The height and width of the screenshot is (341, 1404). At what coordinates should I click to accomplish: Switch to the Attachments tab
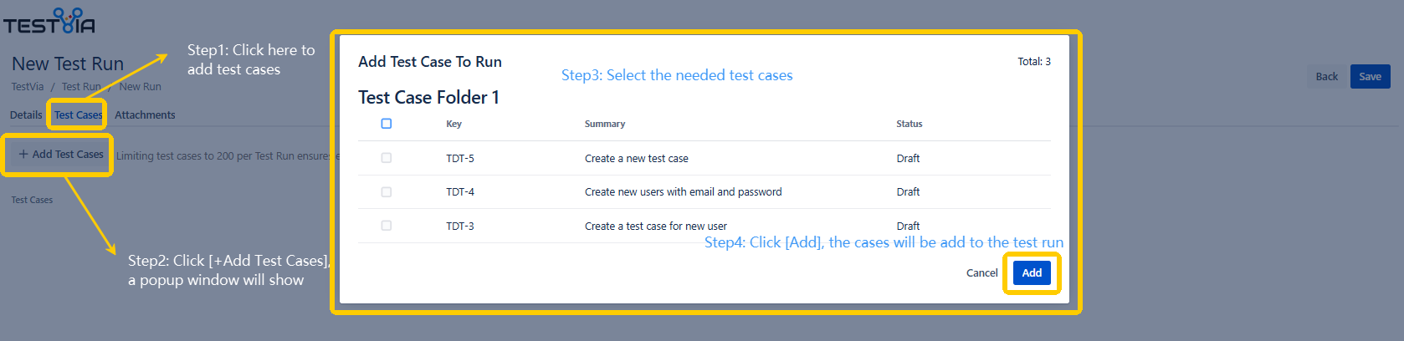(x=145, y=115)
